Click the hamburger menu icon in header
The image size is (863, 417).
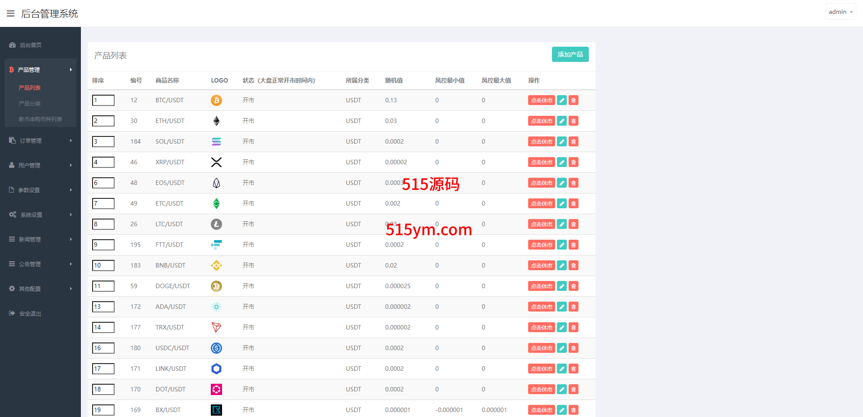[11, 13]
